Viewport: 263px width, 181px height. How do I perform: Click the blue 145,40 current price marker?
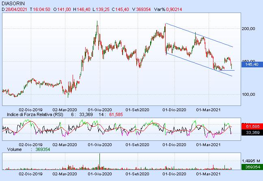coord(252,65)
